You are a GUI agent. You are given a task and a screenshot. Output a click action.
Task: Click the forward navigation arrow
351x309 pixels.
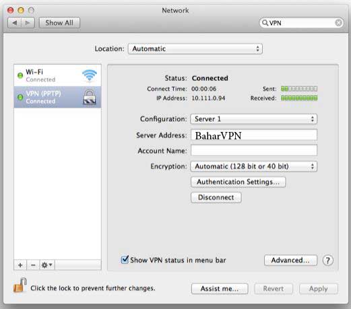28,23
